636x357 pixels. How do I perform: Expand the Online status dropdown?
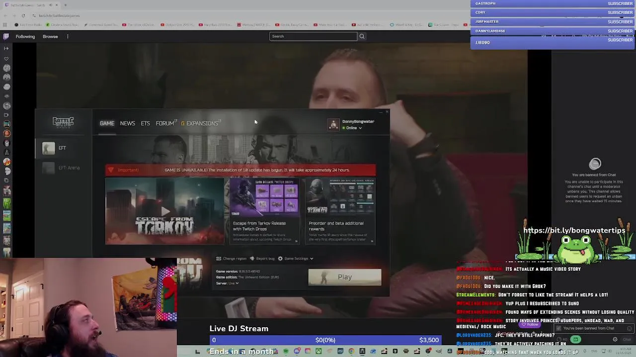coord(352,128)
